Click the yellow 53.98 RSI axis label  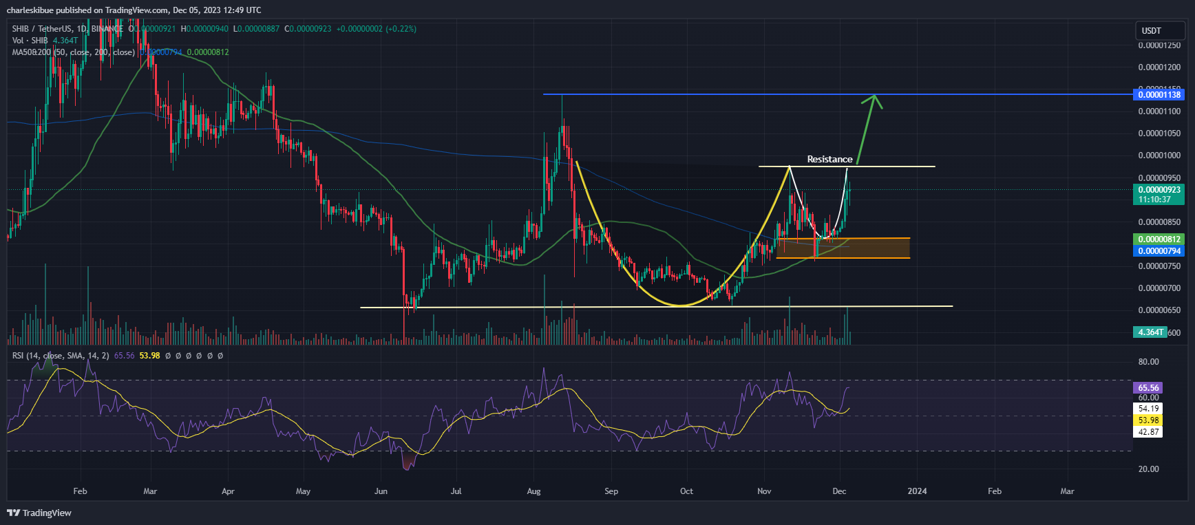pyautogui.click(x=1148, y=420)
